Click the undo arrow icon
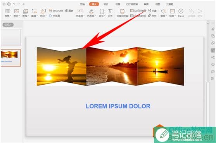The height and width of the screenshot is (143, 216). point(14,4)
